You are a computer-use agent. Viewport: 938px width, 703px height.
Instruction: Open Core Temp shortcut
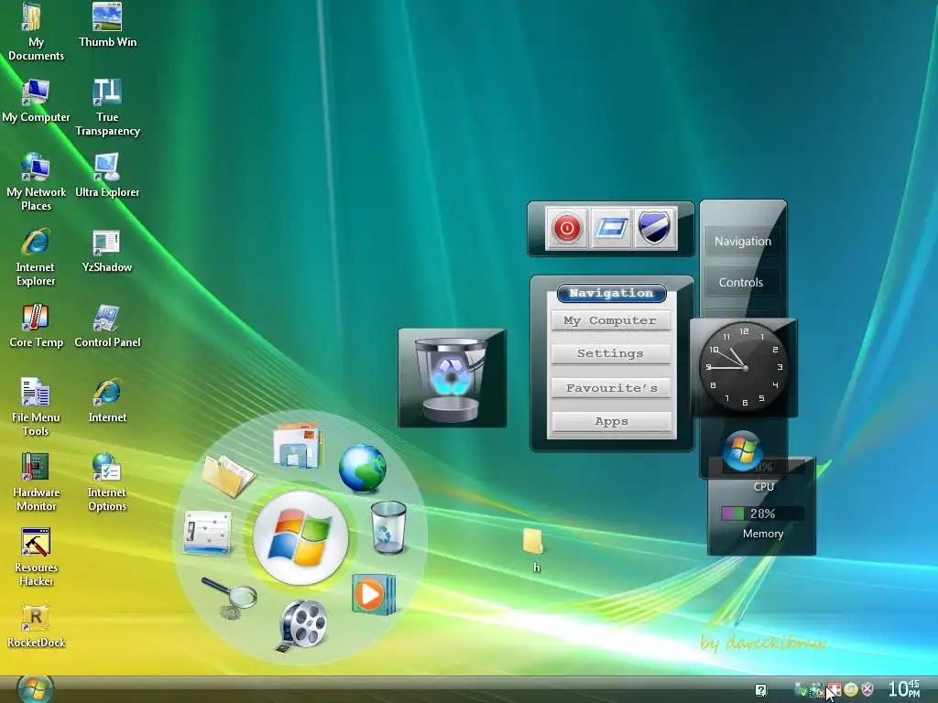tap(36, 326)
